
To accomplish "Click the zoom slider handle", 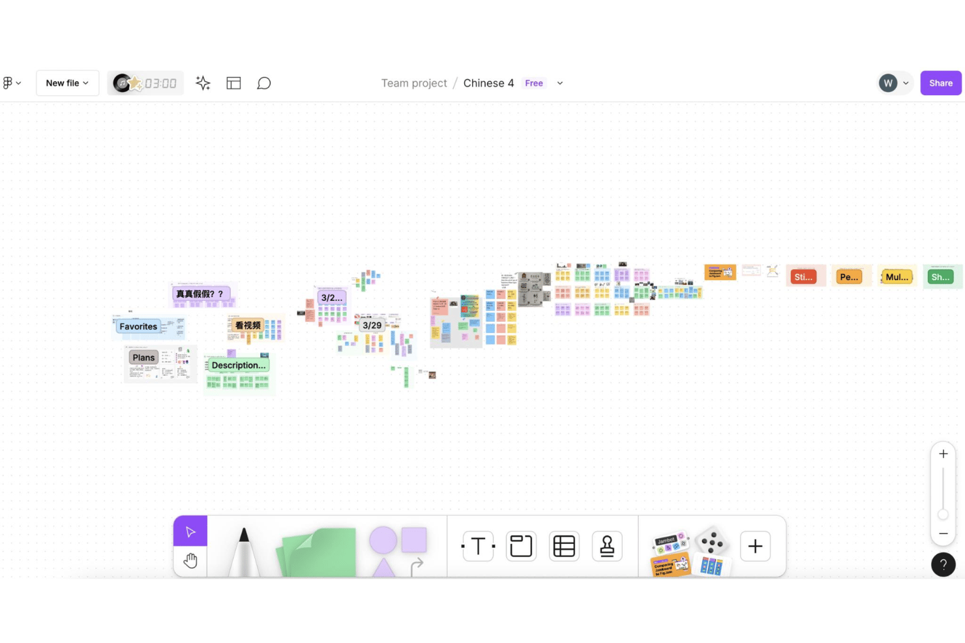I will 943,515.
